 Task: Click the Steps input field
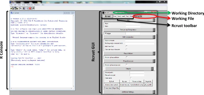(x=133, y=23)
